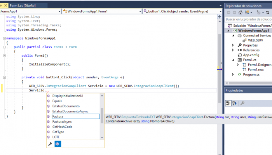Screen dimensions: 272x155
Task: Click the back arrow in Explorador de soluciones
Action: coord(228,12)
